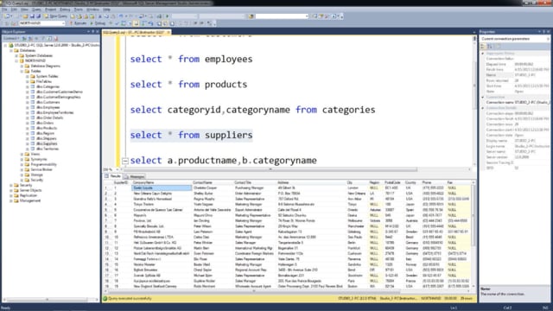This screenshot has width=553, height=311.
Task: Expand the Views folder node
Action: (22, 154)
